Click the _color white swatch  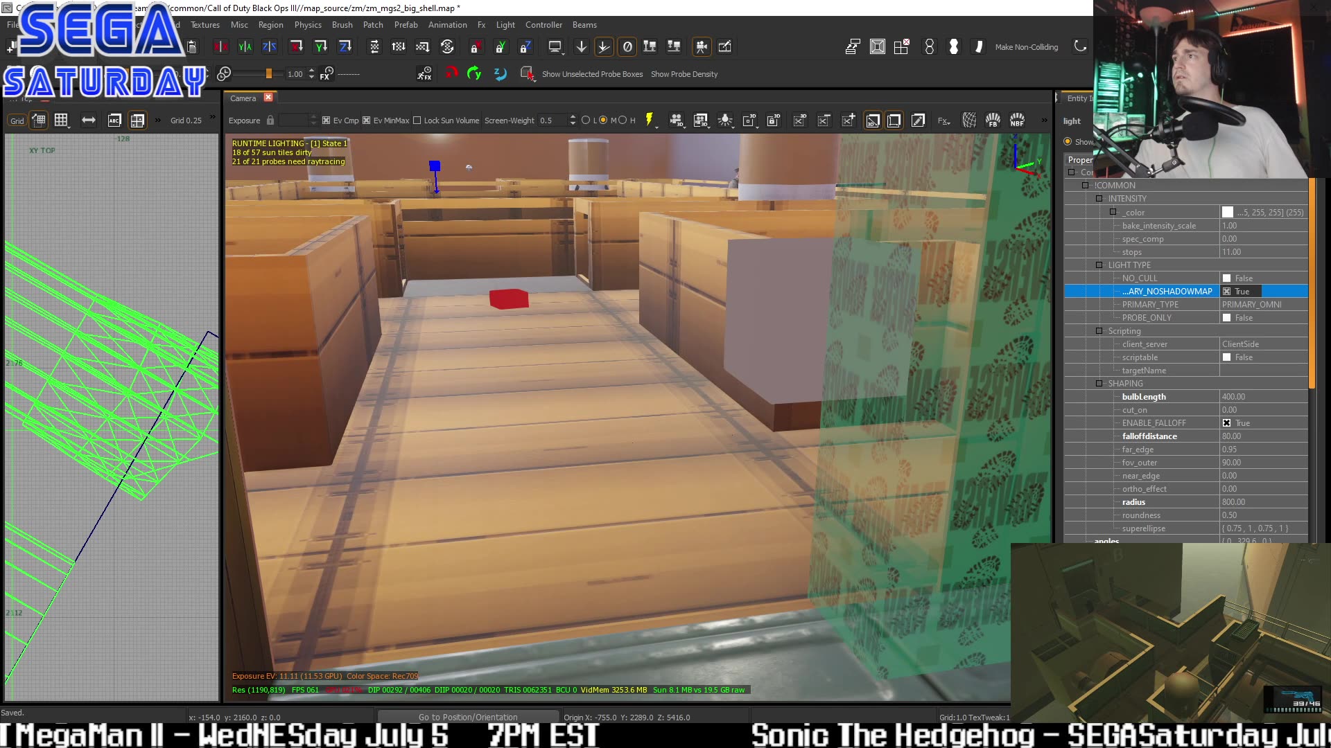[x=1228, y=212]
